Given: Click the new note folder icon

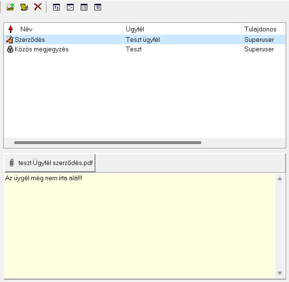Looking at the screenshot, I should (10, 7).
